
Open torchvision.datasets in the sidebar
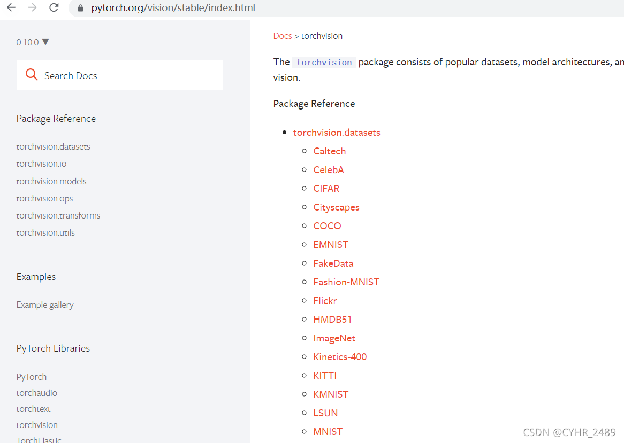[54, 146]
